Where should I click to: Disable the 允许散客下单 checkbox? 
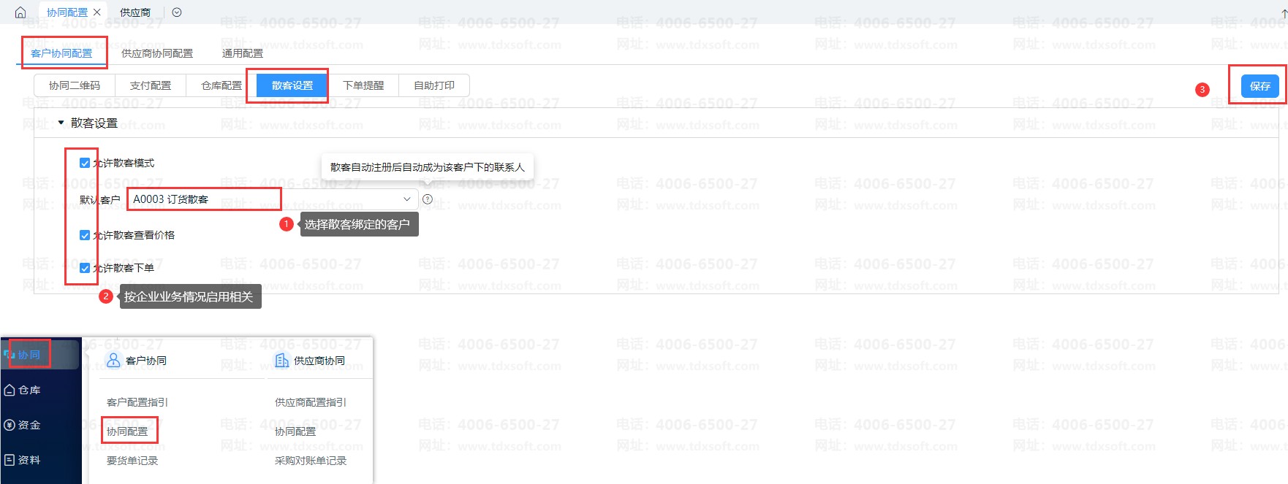coord(85,268)
